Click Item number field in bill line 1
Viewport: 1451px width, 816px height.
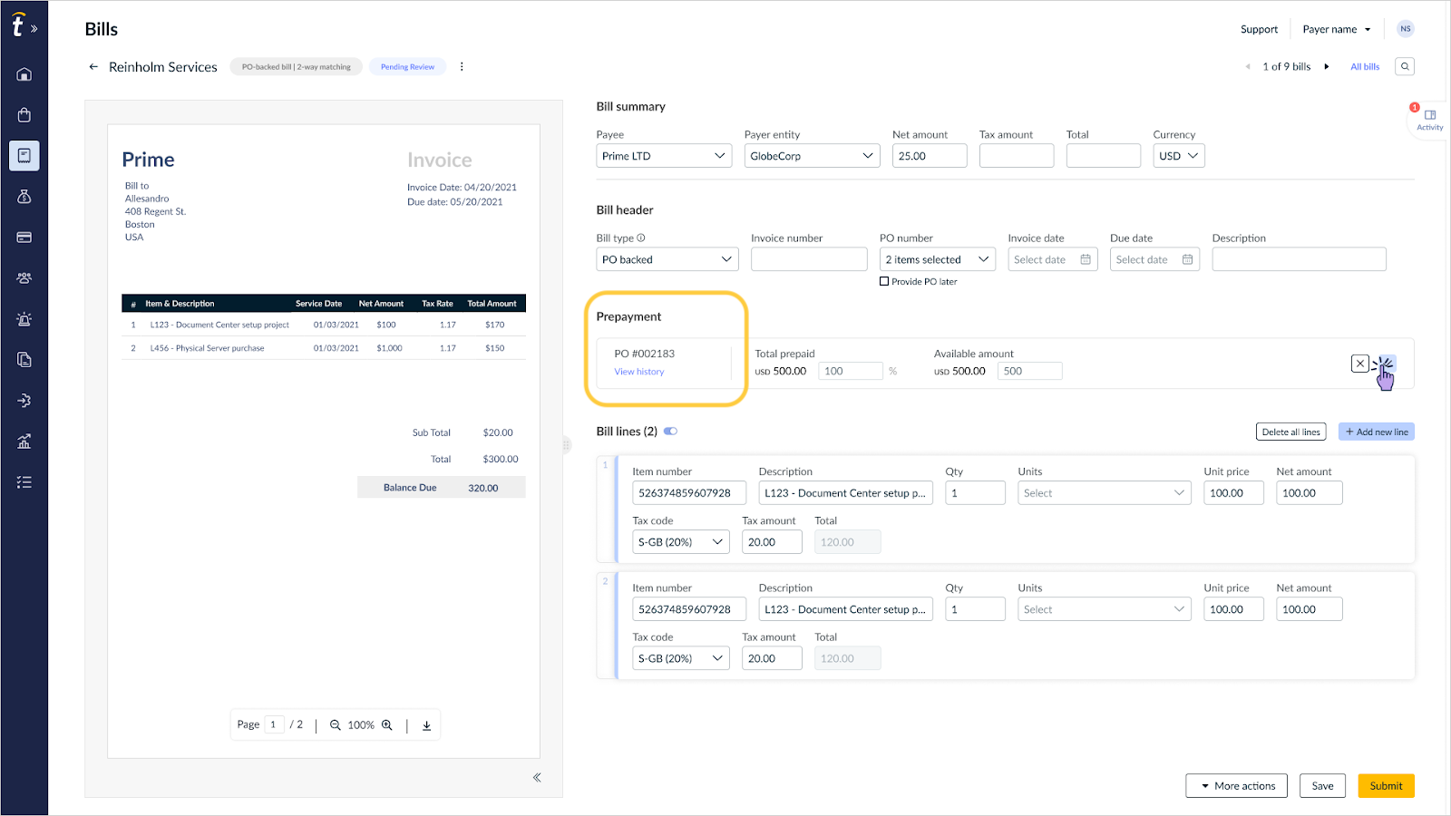click(x=689, y=493)
